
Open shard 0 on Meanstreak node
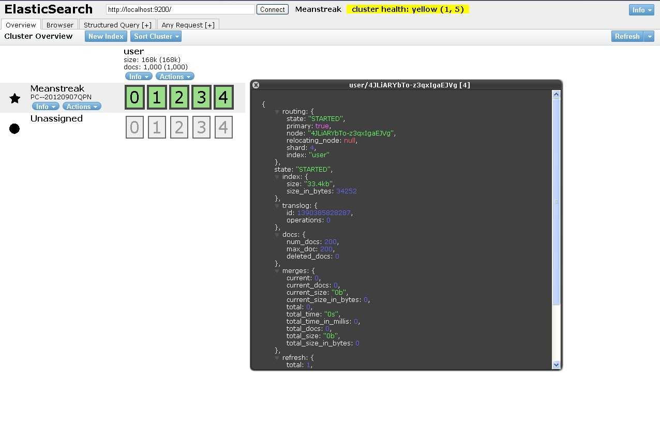click(x=134, y=98)
